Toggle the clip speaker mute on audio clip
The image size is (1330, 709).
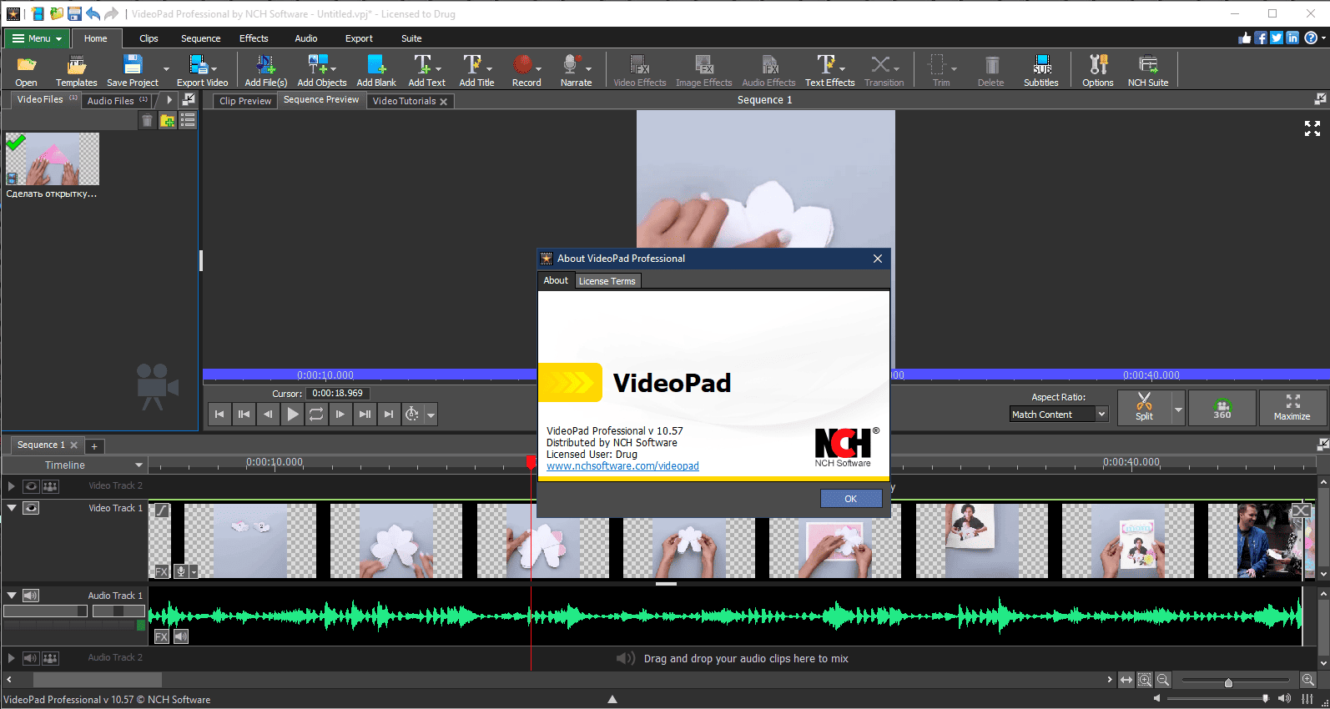pyautogui.click(x=181, y=636)
